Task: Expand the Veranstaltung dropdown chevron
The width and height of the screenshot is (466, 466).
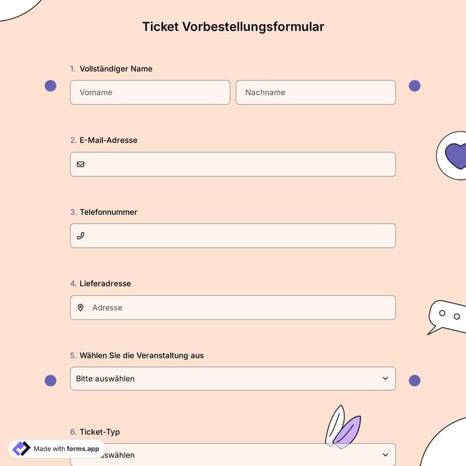Action: (385, 378)
